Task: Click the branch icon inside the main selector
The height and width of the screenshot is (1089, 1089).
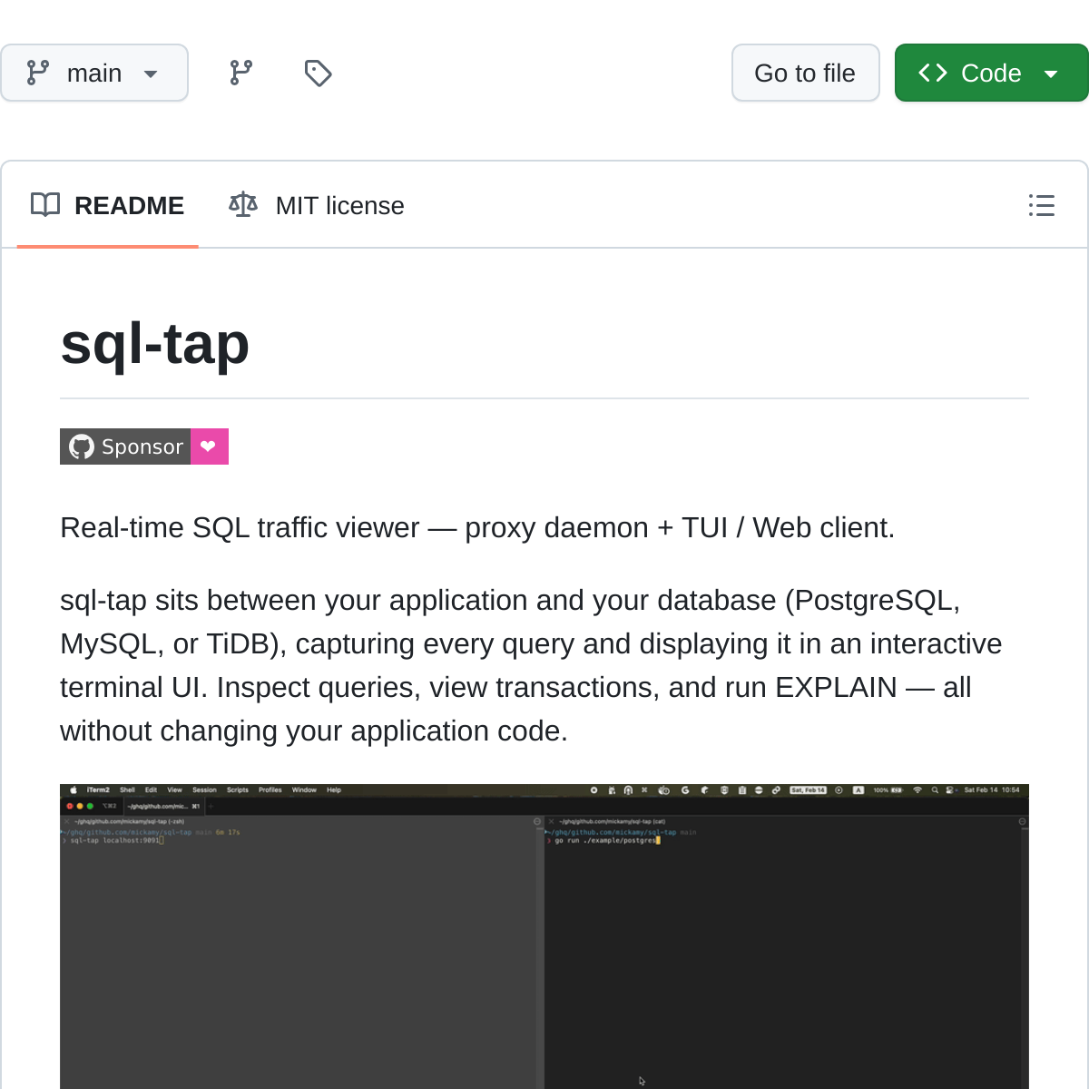Action: point(37,73)
